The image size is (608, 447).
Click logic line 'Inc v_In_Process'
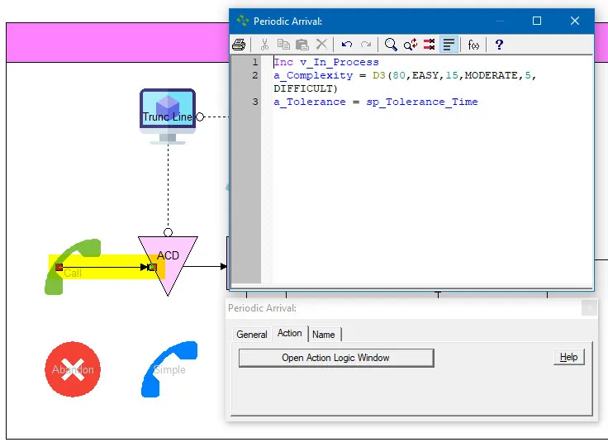coord(326,62)
